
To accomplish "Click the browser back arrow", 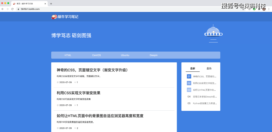I will (3, 9).
